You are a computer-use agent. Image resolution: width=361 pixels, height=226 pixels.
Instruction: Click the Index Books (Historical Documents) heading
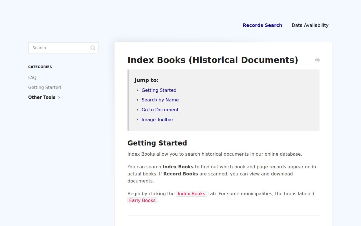pyautogui.click(x=213, y=60)
